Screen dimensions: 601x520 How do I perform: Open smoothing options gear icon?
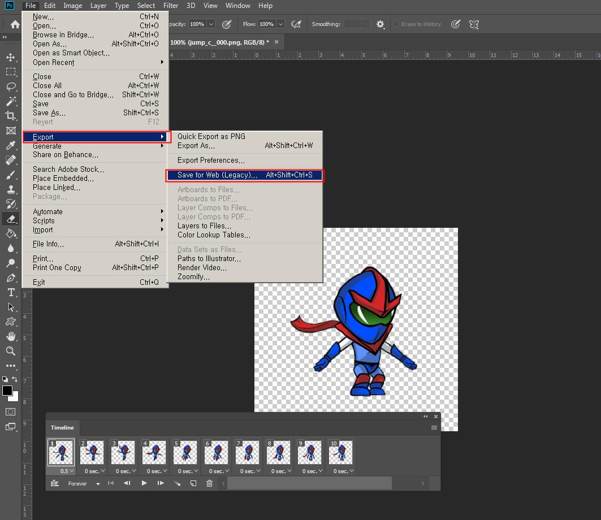click(x=380, y=24)
